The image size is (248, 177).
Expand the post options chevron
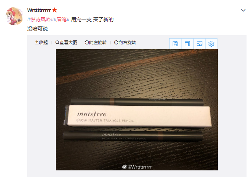pos(243,10)
